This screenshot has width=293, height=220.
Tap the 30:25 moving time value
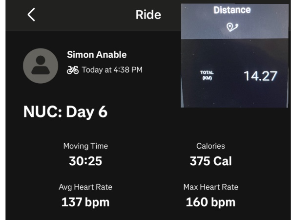(85, 161)
